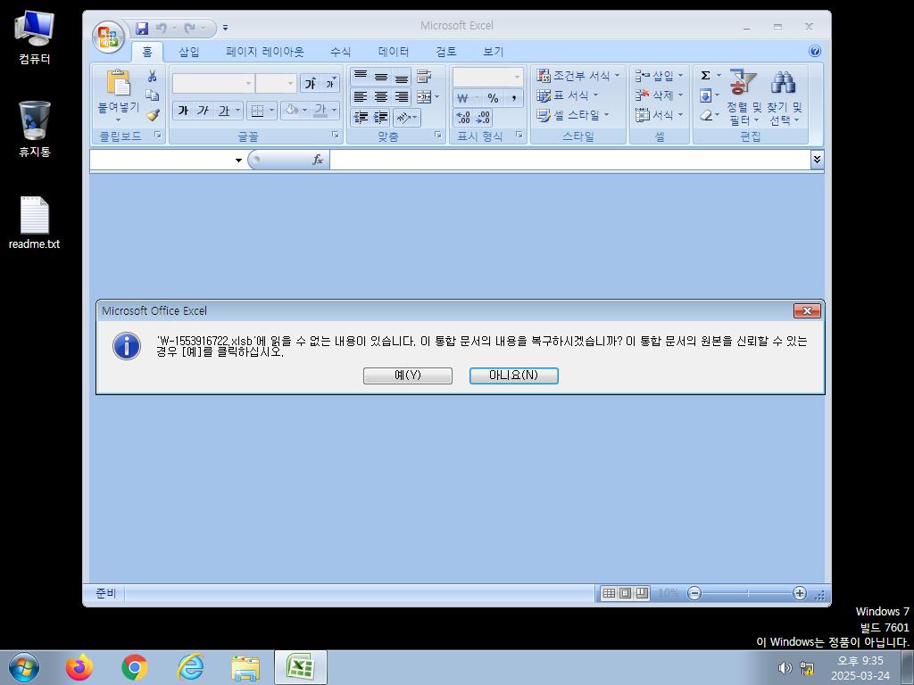Open the font size combo box
The height and width of the screenshot is (685, 914).
coord(277,83)
